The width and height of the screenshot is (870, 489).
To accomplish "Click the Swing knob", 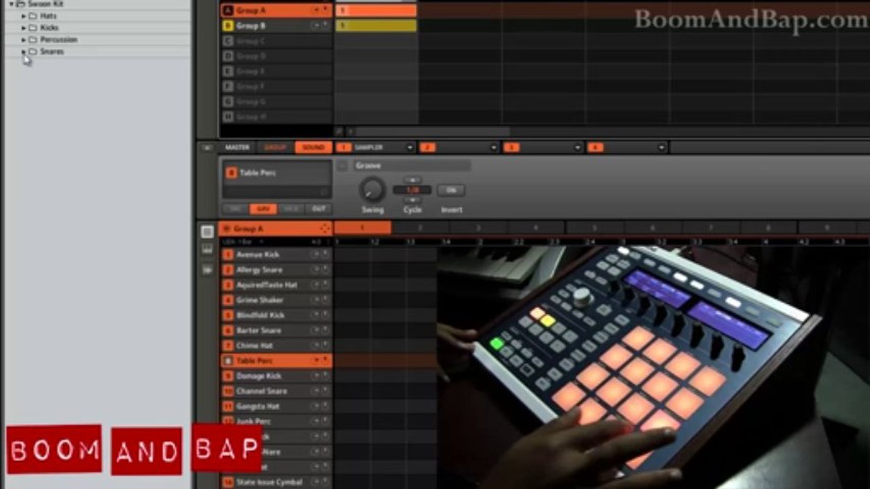I will pos(371,189).
